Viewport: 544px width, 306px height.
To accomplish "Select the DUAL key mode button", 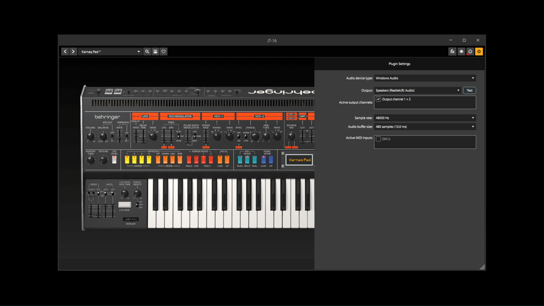I will tap(240, 160).
